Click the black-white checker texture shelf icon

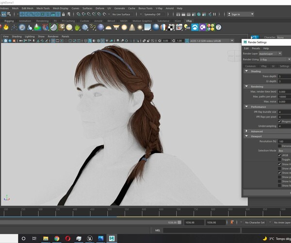pyautogui.click(x=171, y=28)
